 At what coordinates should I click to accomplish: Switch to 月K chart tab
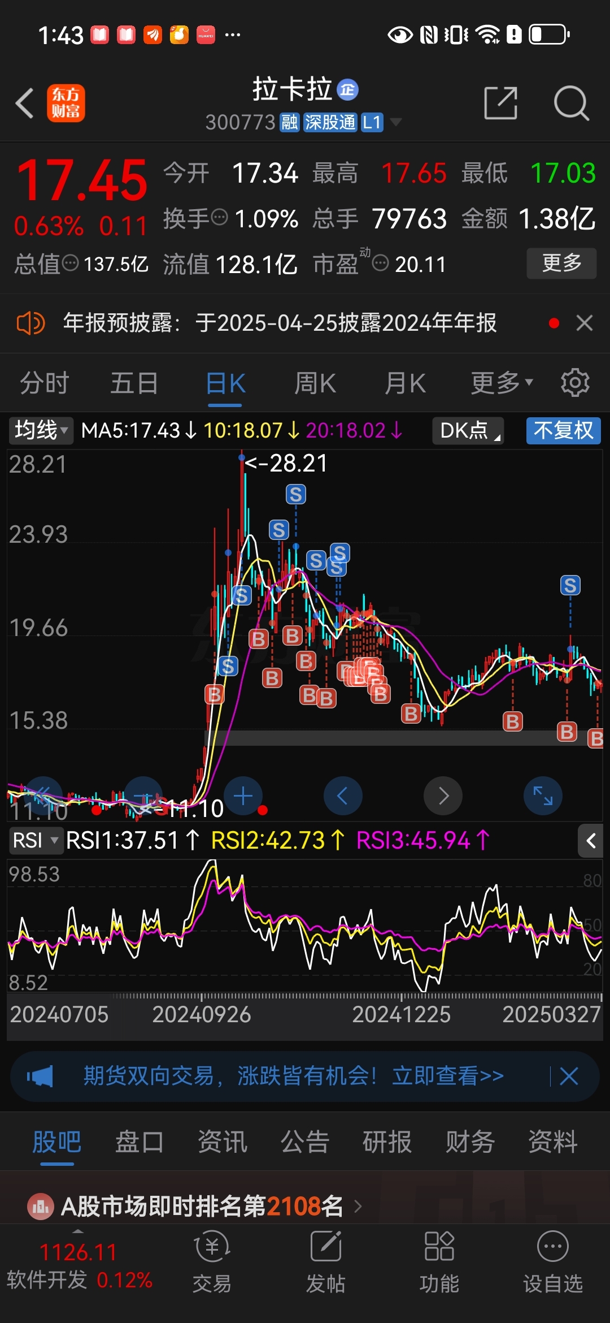(405, 383)
